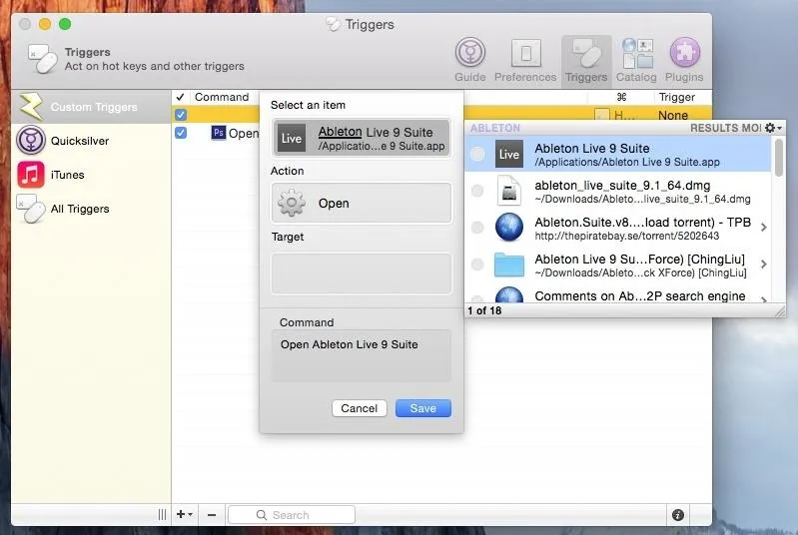The image size is (798, 535).
Task: Click the Open command text in Photoshop row
Action: (244, 133)
